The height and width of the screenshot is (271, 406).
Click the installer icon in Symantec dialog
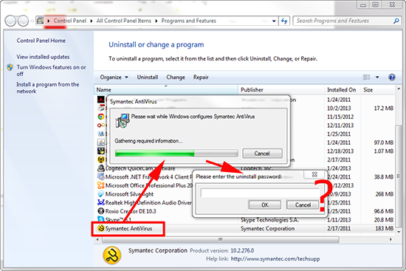(x=123, y=120)
